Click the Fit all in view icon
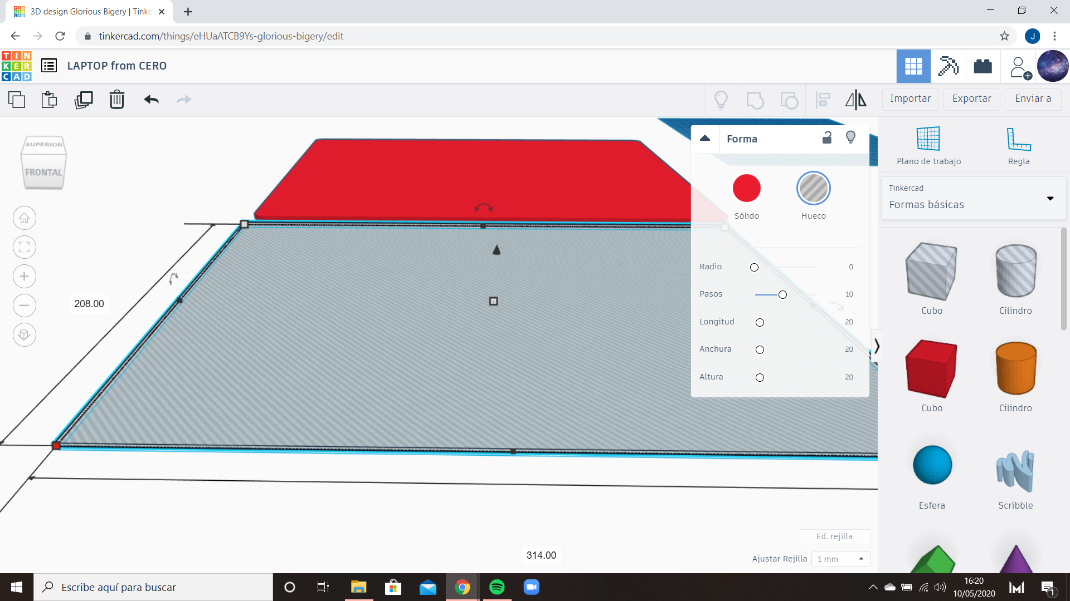 point(25,247)
